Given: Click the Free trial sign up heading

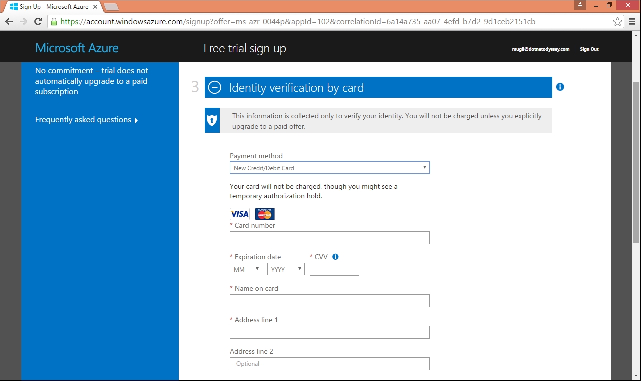Looking at the screenshot, I should pos(245,49).
